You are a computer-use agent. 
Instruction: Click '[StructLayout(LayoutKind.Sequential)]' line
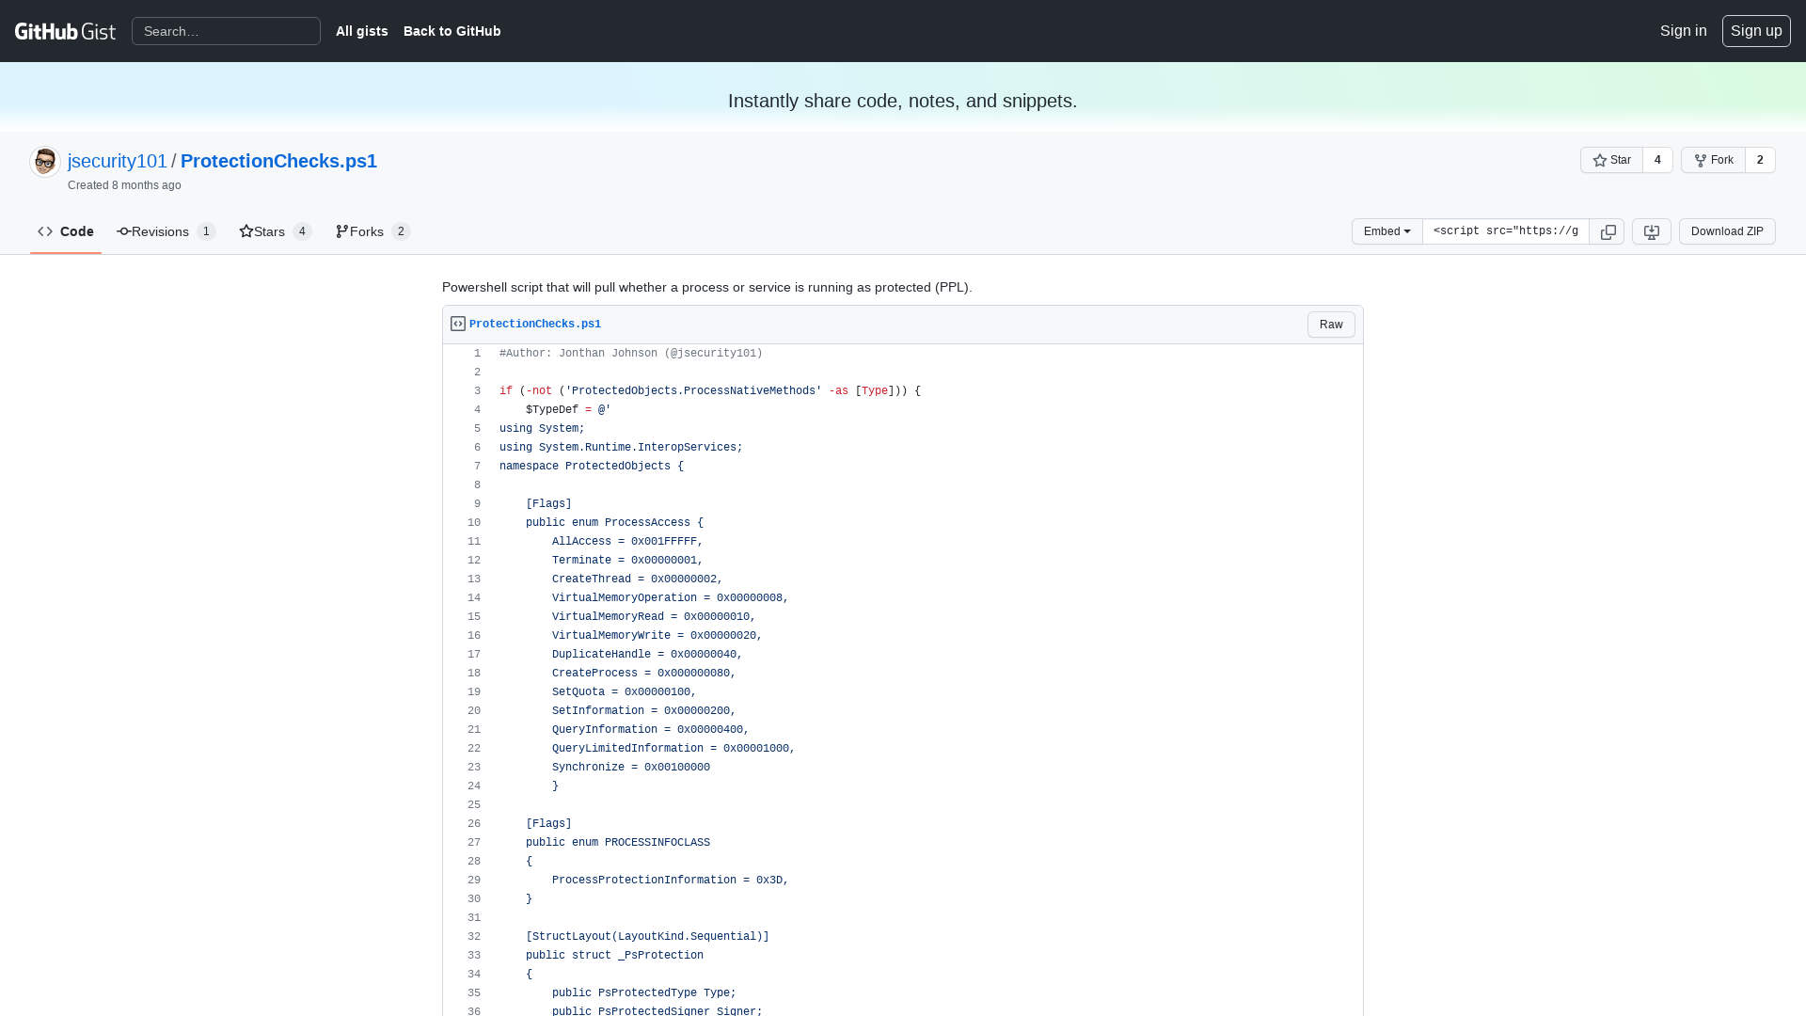pos(647,937)
